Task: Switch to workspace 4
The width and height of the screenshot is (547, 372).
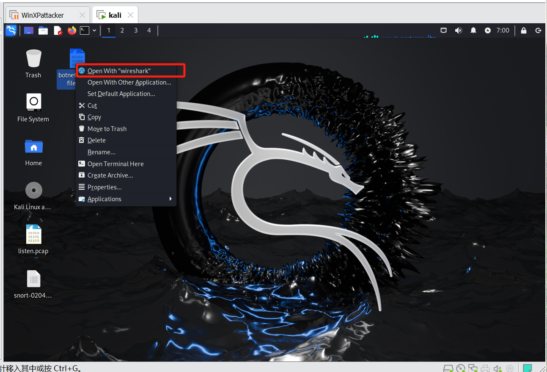Action: [x=149, y=30]
